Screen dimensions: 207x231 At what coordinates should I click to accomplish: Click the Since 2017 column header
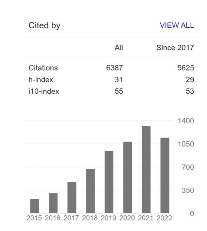(175, 48)
